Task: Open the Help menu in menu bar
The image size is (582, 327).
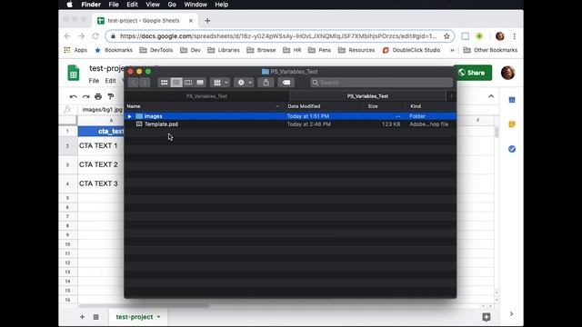Action: [222, 5]
